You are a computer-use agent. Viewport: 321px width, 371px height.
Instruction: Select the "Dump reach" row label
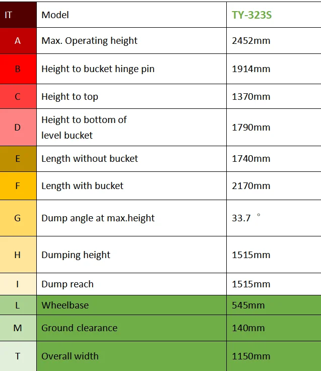pyautogui.click(x=68, y=284)
